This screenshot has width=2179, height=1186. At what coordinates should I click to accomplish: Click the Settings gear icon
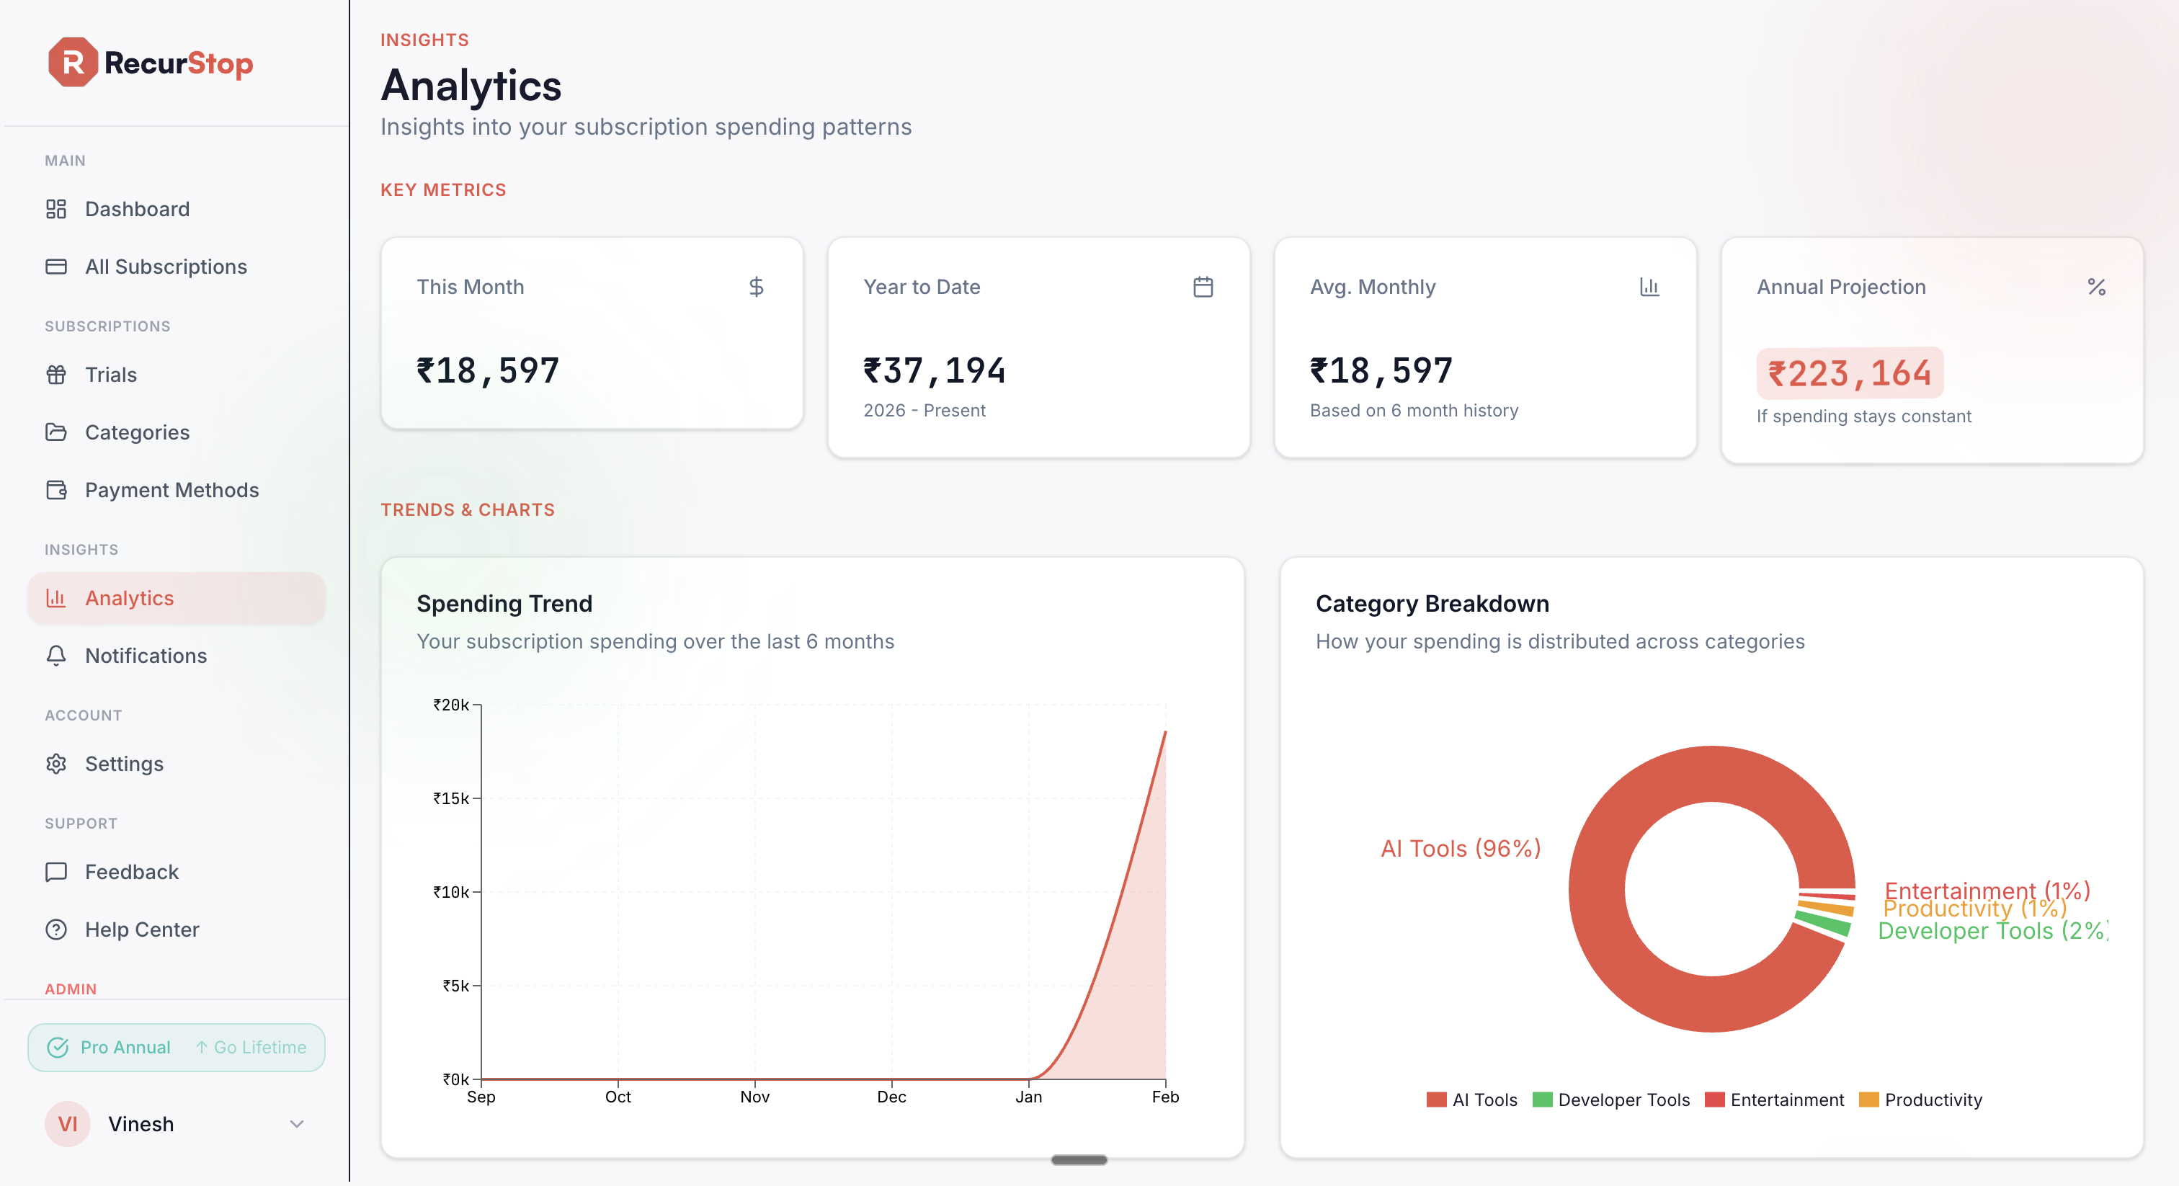(x=57, y=764)
